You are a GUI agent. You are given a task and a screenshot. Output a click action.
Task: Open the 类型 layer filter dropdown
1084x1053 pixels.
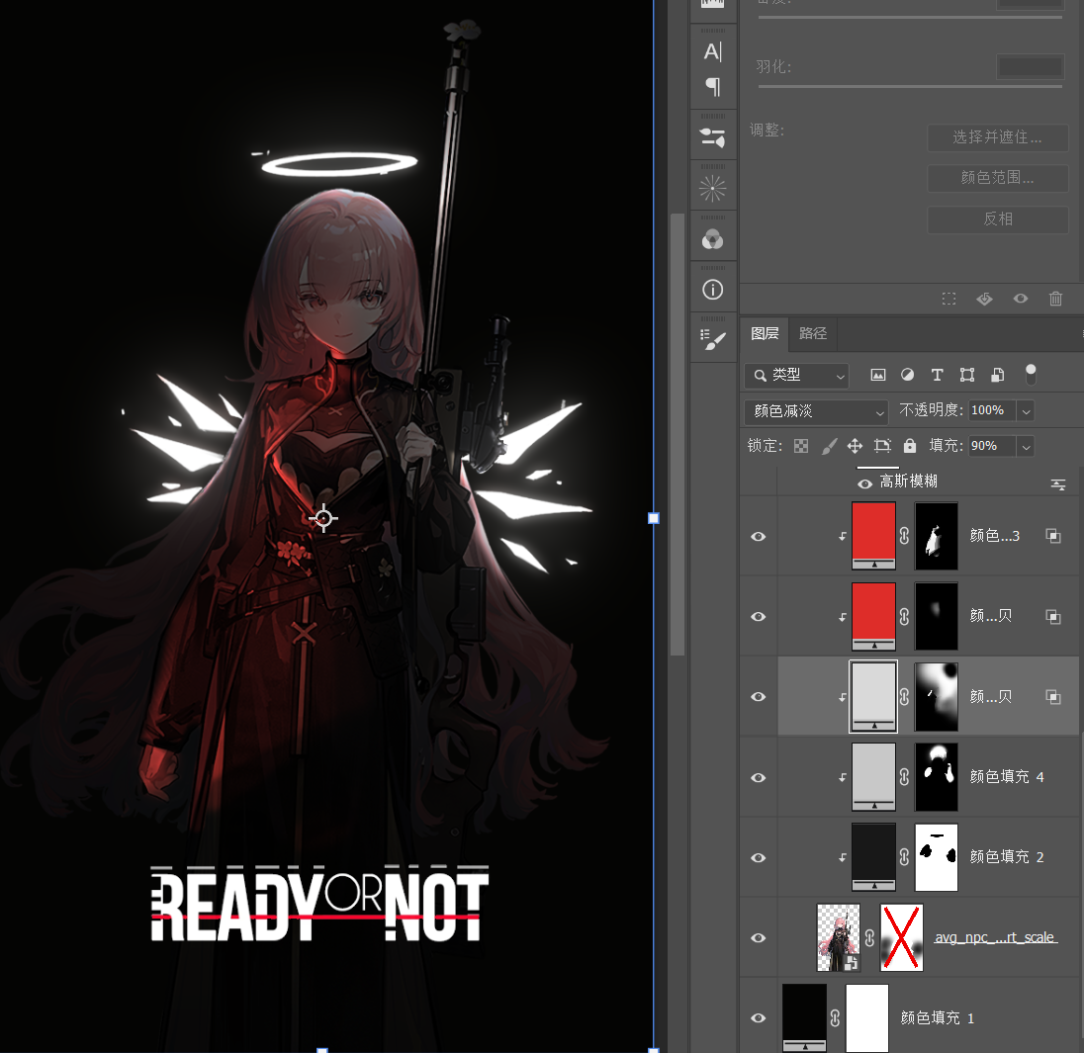(797, 376)
